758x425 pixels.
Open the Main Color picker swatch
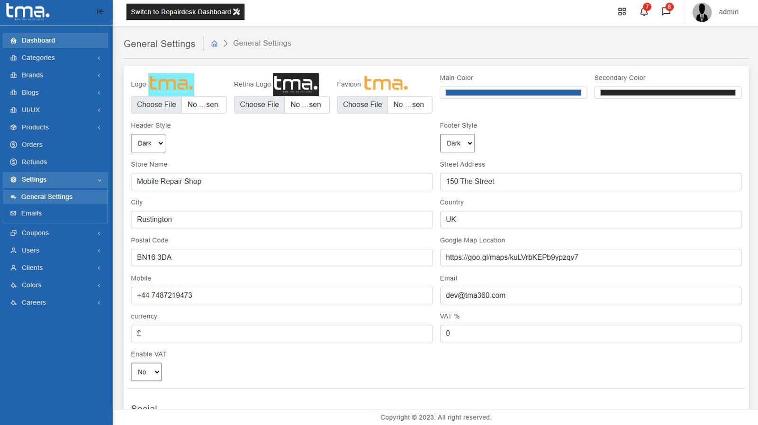(513, 93)
